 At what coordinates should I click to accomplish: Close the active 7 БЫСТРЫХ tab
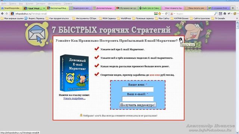pyautogui.click(x=44, y=8)
